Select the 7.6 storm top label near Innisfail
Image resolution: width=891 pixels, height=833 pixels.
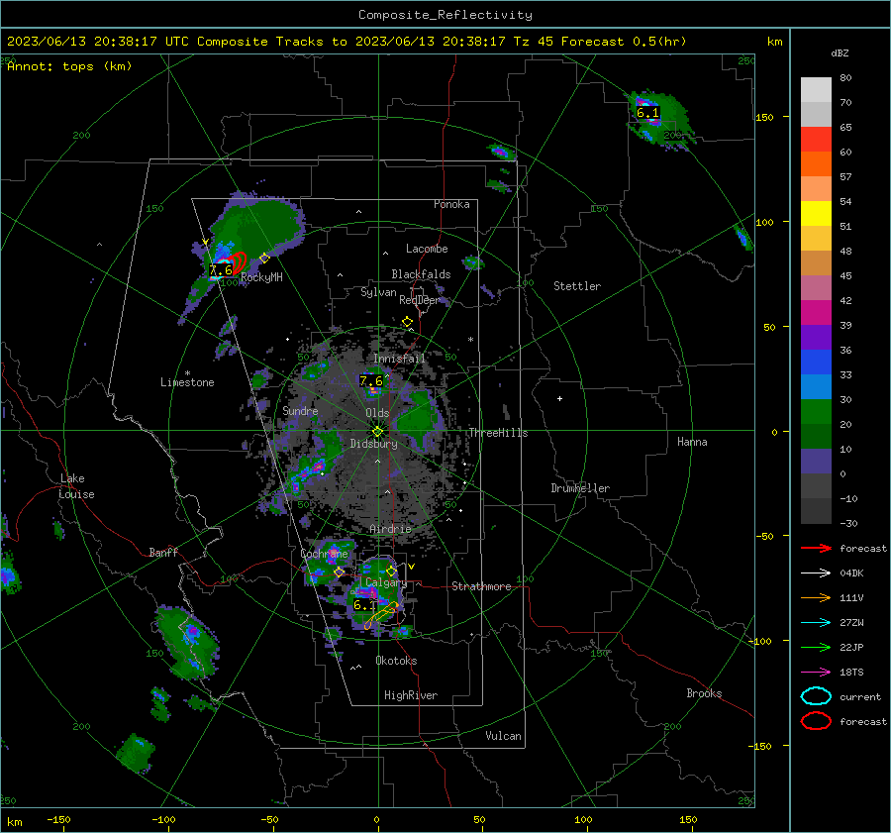click(x=371, y=380)
